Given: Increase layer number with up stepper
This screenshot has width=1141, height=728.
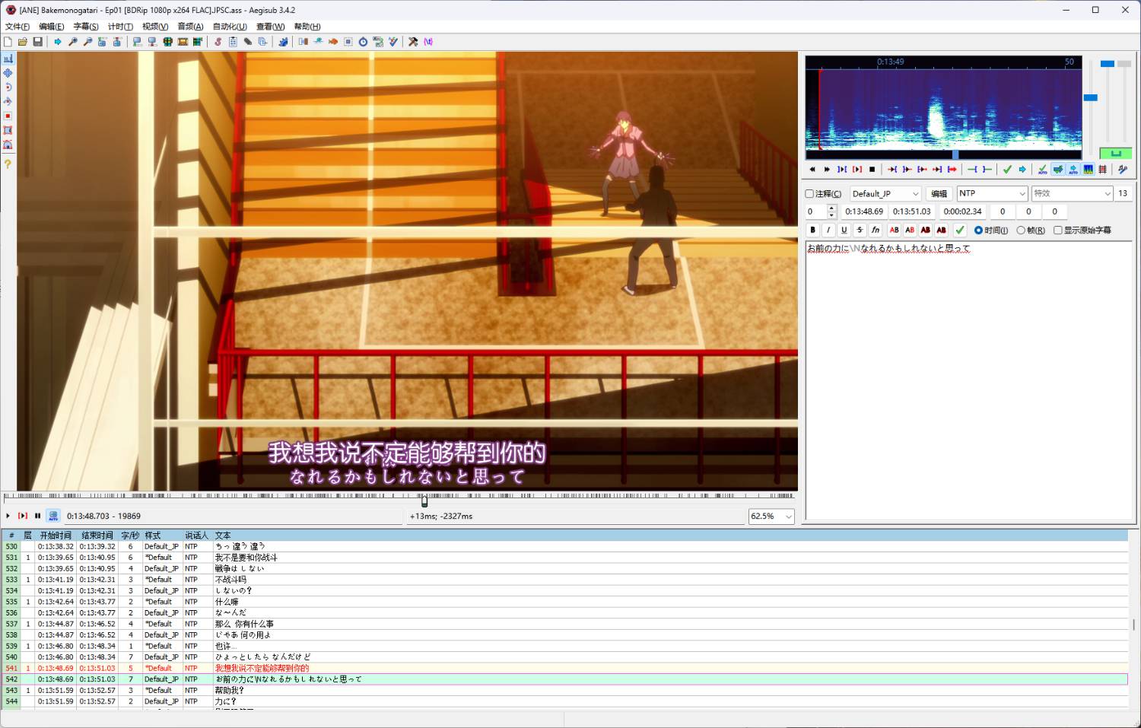Looking at the screenshot, I should (x=831, y=208).
